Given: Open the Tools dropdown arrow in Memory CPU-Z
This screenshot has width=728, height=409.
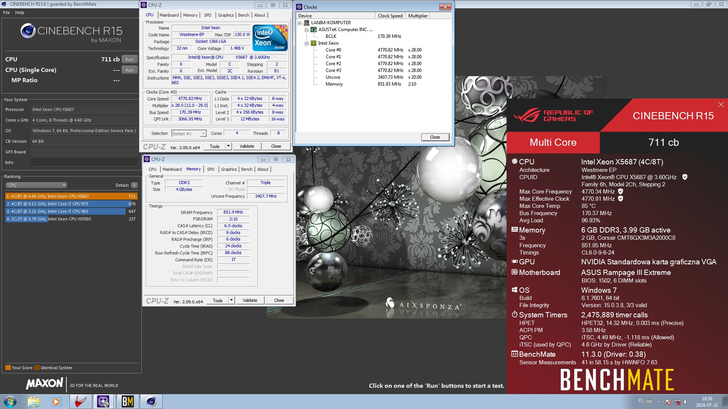Looking at the screenshot, I should pos(231,300).
